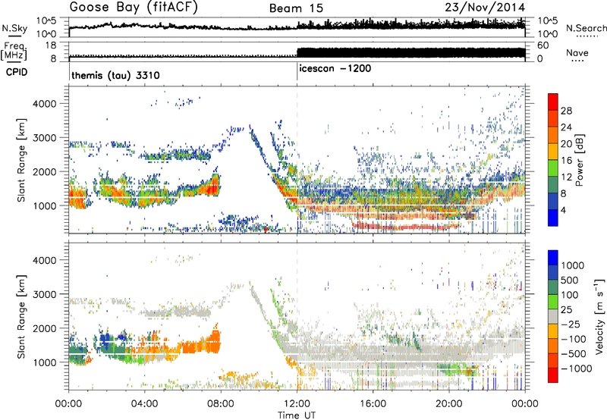Screen dimensions: 607x420
Task: Click the date '23/Nov/2014'
Action: point(485,8)
